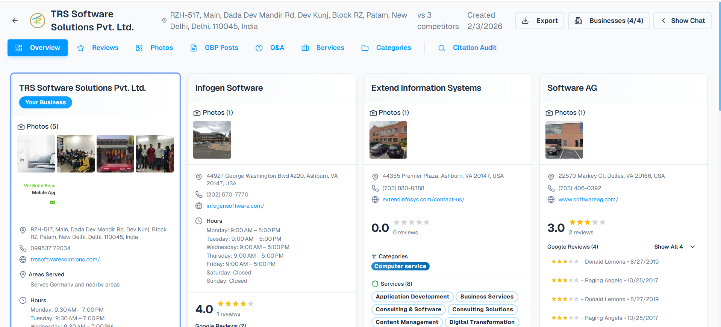The height and width of the screenshot is (327, 721).
Task: Click the camera icon next to Photos (5)
Action: (x=21, y=127)
